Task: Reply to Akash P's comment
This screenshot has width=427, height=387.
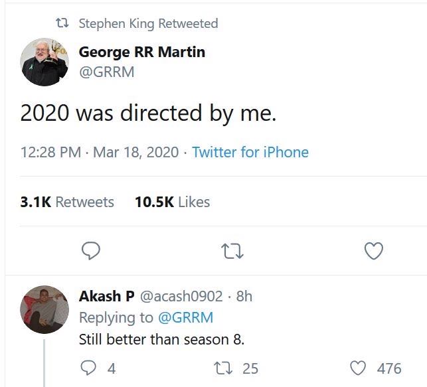Action: pos(87,367)
